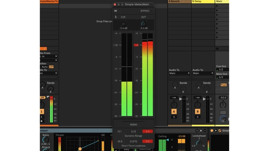Adjust the Main track pan knob

[223, 104]
